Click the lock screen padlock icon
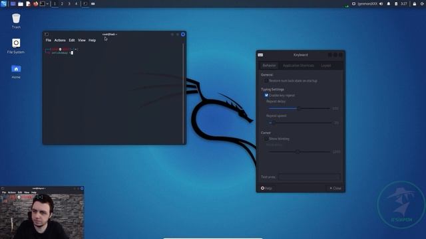Viewport: 426px width, 239px height. (415, 4)
